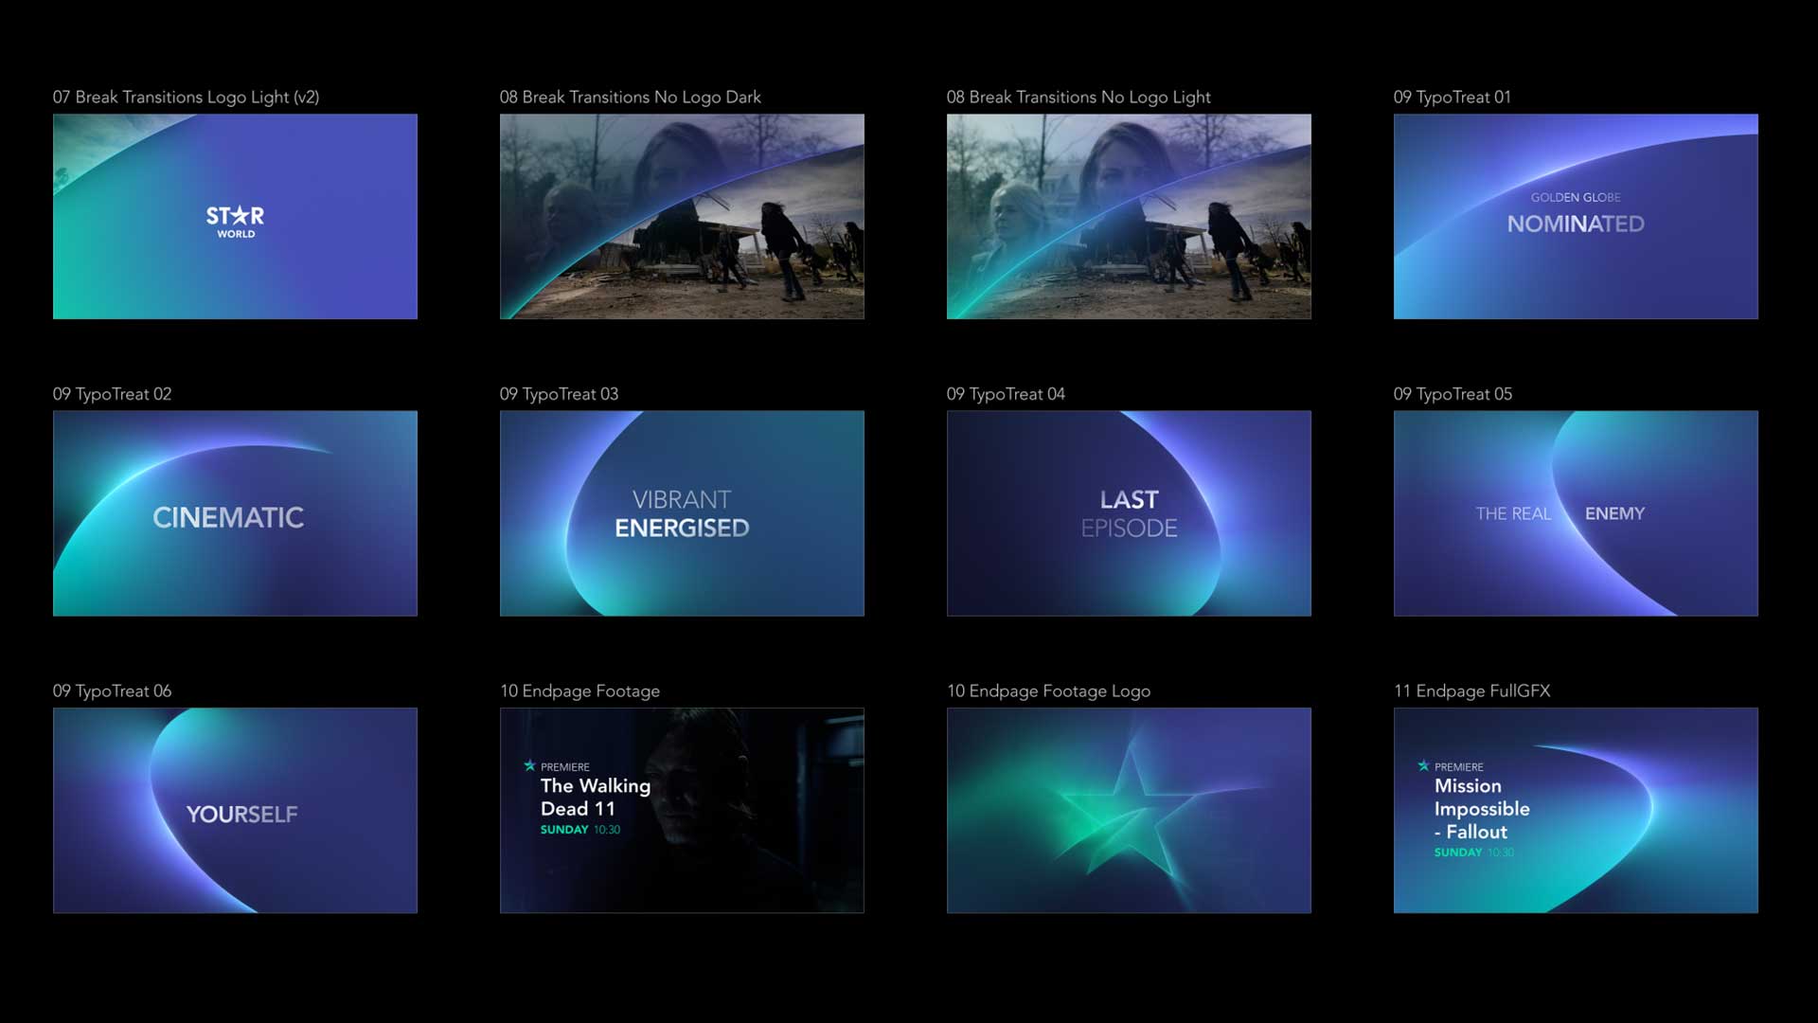Select the YOURSELF typo treatment thumbnail
This screenshot has height=1023, width=1818.
click(x=235, y=811)
